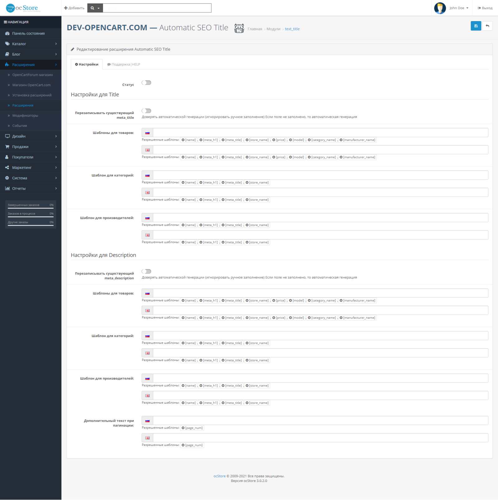This screenshot has height=500, width=498.
Task: Click English flag of Title product template
Action: [148, 150]
